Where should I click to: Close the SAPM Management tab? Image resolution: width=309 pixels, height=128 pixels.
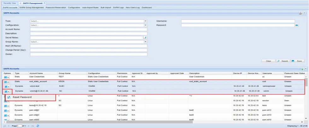pyautogui.click(x=44, y=3)
